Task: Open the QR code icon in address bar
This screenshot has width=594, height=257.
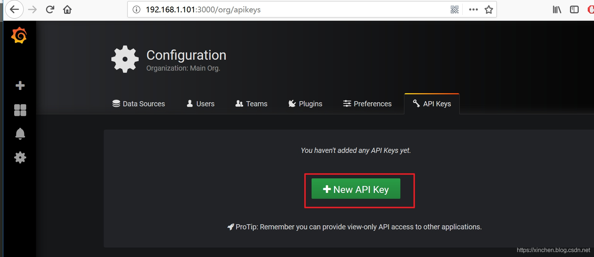Action: tap(455, 9)
